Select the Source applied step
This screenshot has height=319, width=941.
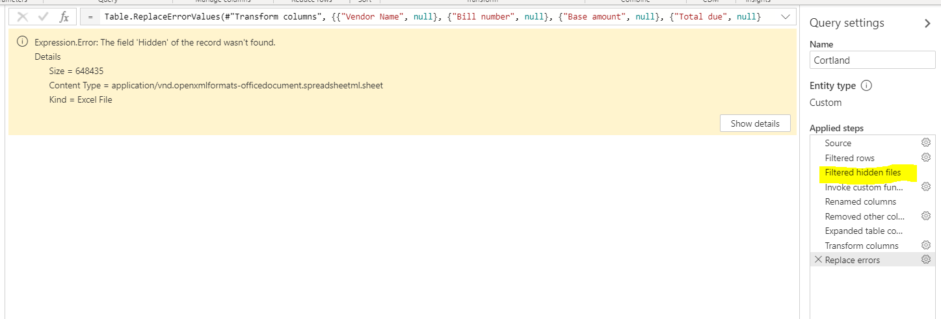(838, 143)
